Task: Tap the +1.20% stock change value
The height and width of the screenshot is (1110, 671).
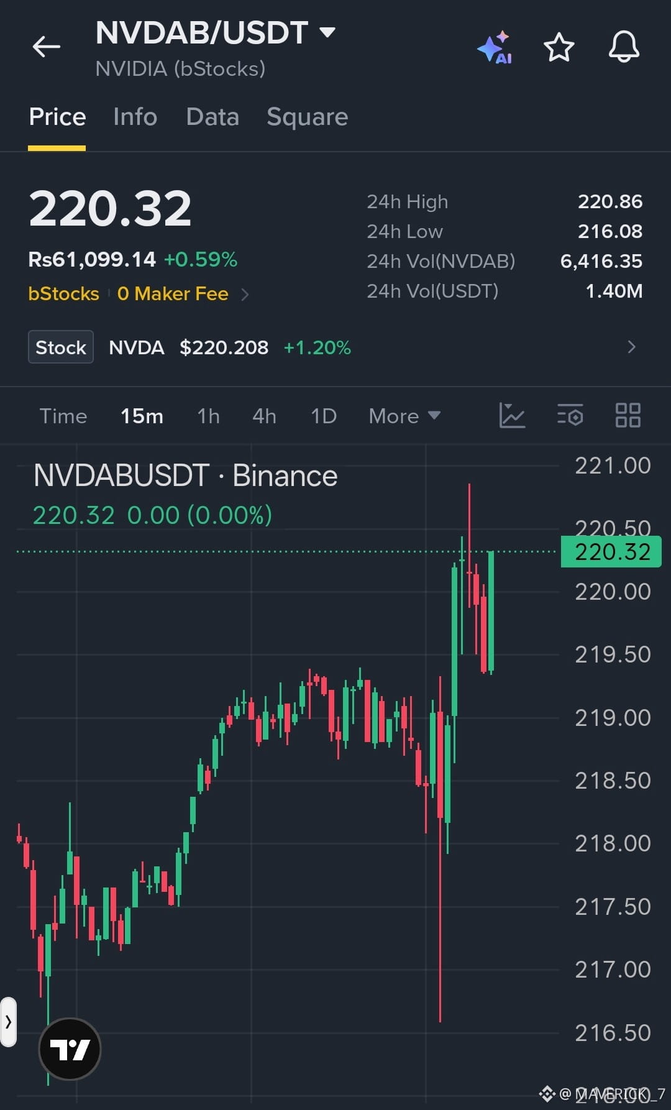Action: pos(317,347)
